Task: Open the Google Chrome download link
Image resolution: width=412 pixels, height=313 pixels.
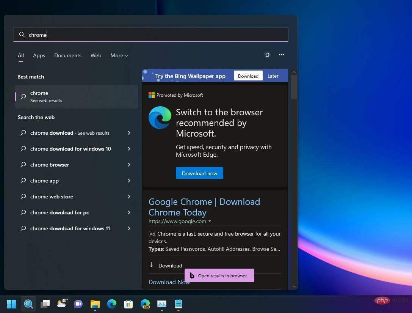Action: (204, 207)
